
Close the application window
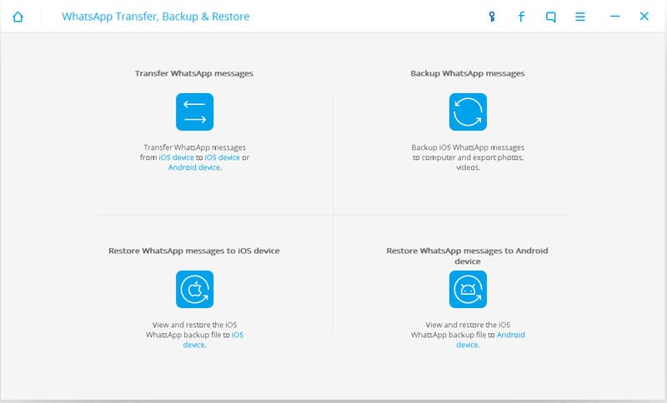pyautogui.click(x=644, y=16)
